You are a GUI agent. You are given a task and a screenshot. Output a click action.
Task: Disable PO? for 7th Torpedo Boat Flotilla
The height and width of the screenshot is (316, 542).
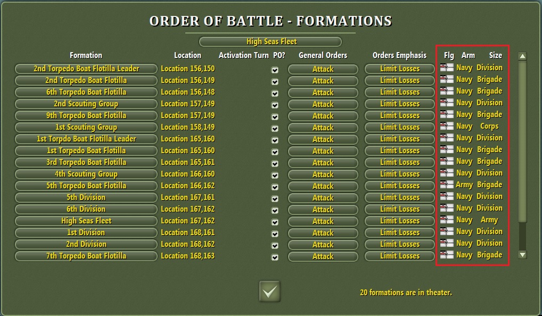click(275, 256)
